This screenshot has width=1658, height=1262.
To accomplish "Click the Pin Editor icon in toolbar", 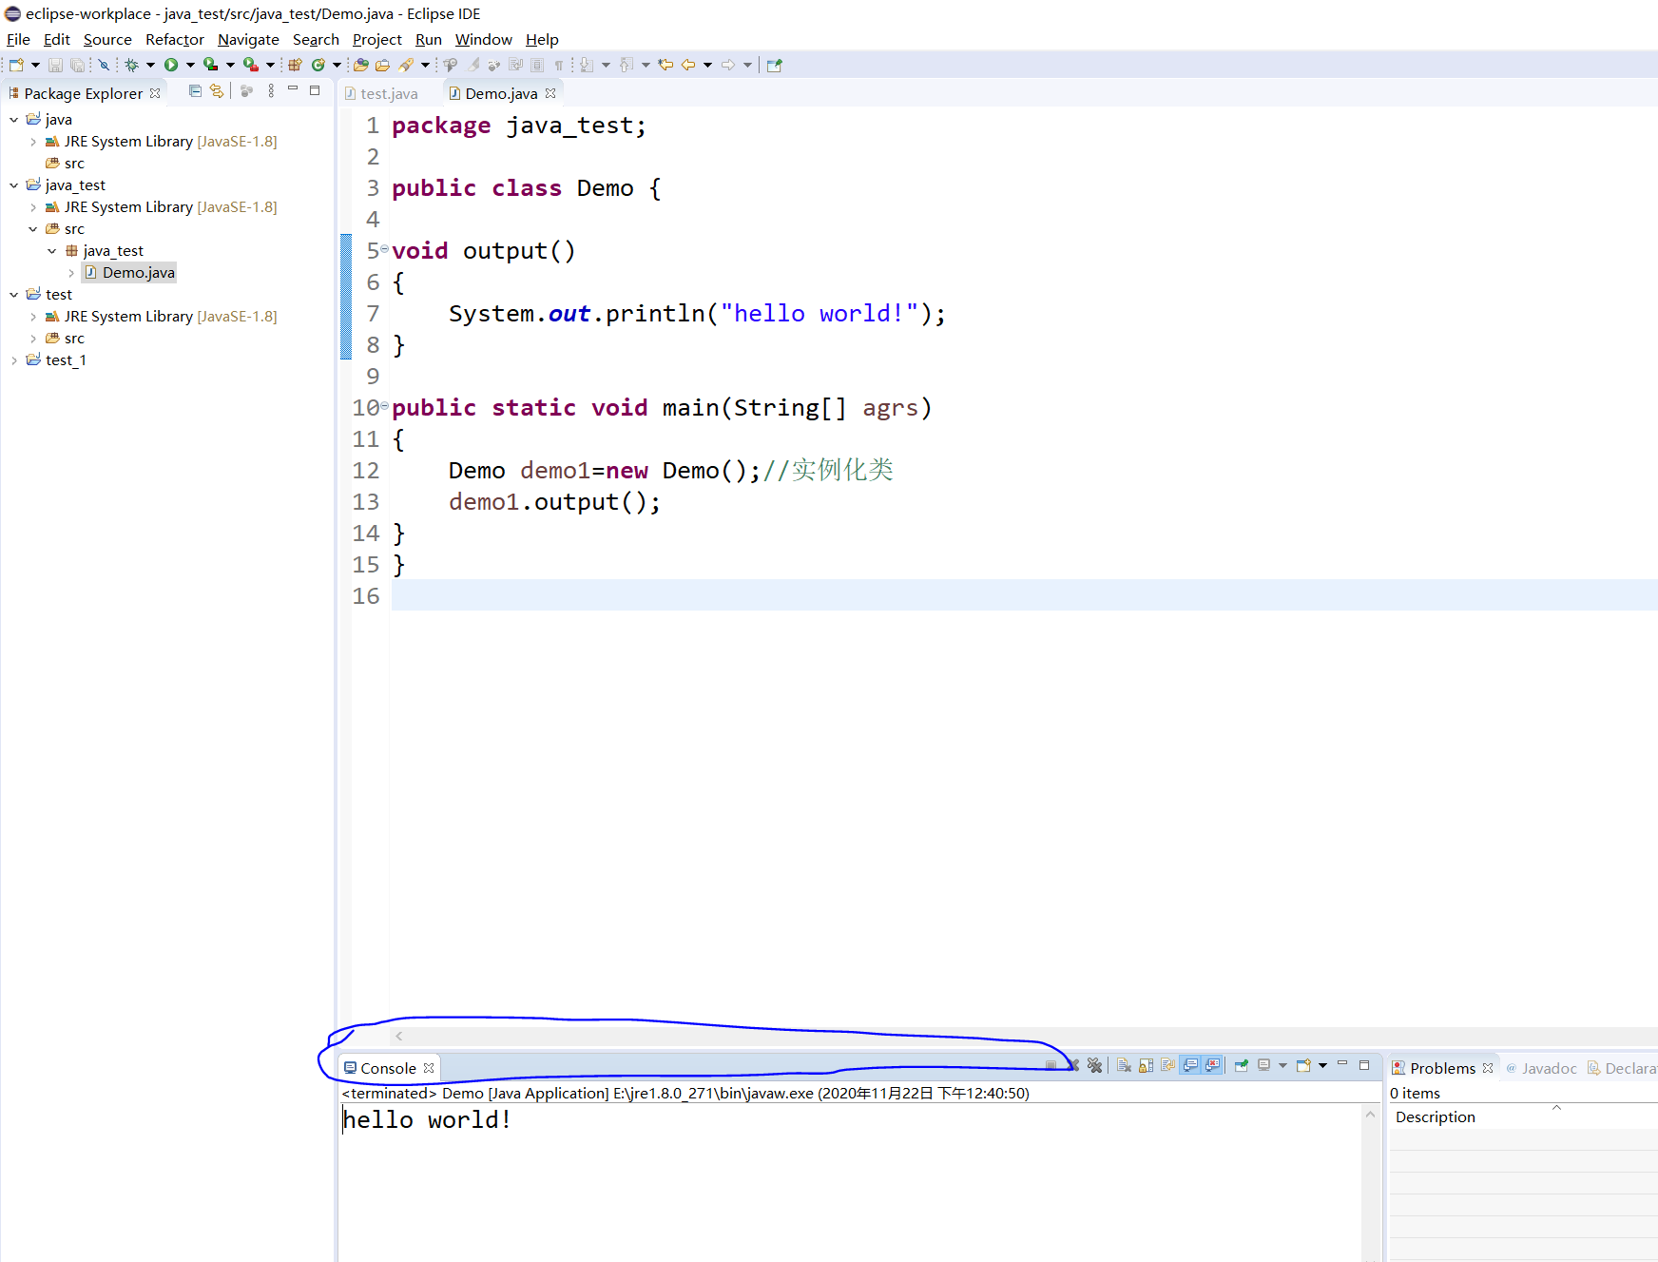I will (774, 65).
